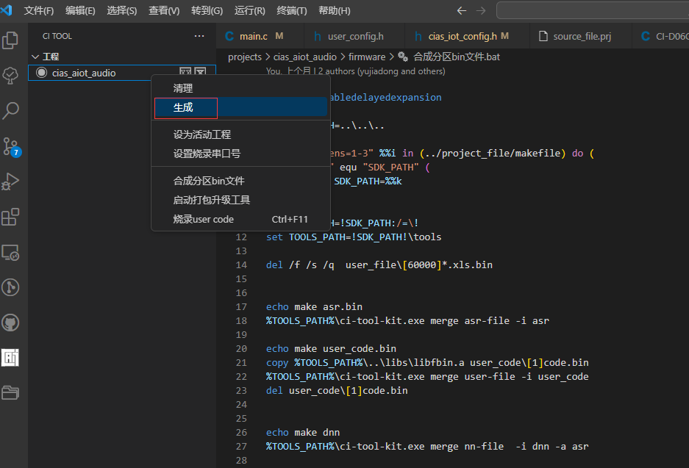This screenshot has height=468, width=689.
Task: Click the 合成分区bin文件.bat breadcrumb
Action: pos(457,57)
